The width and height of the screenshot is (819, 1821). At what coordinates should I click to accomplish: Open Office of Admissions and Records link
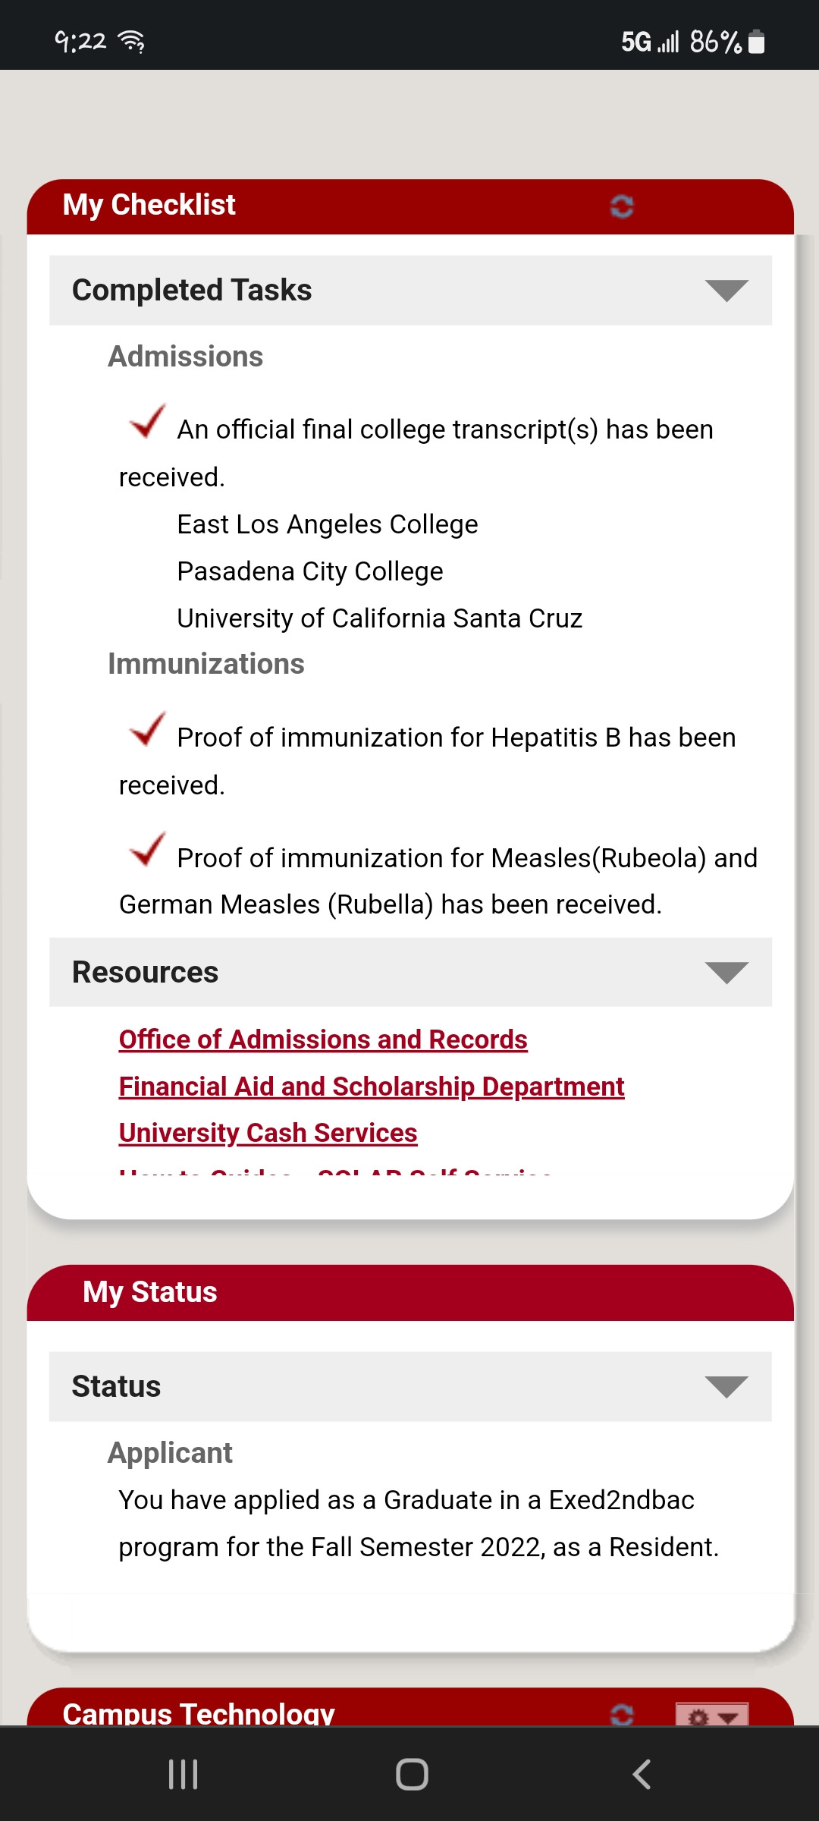(323, 1039)
